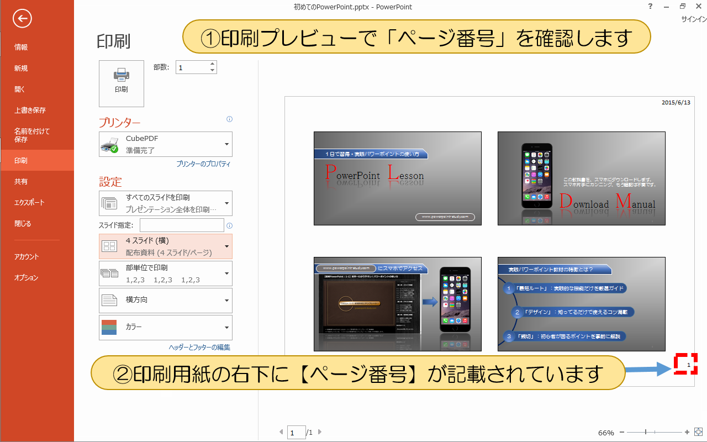Select 上書き保存 in the backstage menu
Image resolution: width=707 pixels, height=442 pixels.
coord(37,110)
